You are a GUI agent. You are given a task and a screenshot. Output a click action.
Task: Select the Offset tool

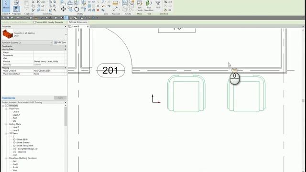point(70,3)
